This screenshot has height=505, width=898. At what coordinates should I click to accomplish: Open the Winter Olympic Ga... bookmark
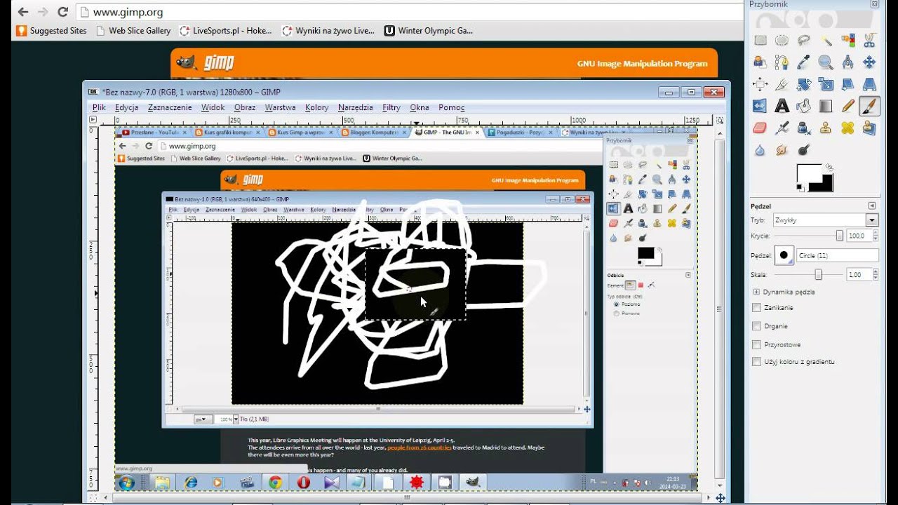click(x=429, y=31)
